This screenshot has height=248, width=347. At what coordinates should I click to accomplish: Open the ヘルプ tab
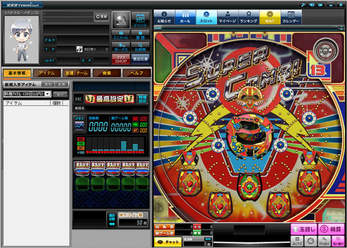(x=136, y=73)
